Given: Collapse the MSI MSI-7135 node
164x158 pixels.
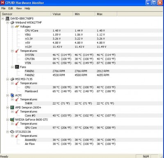Looking at the screenshot, I should click(7, 79).
